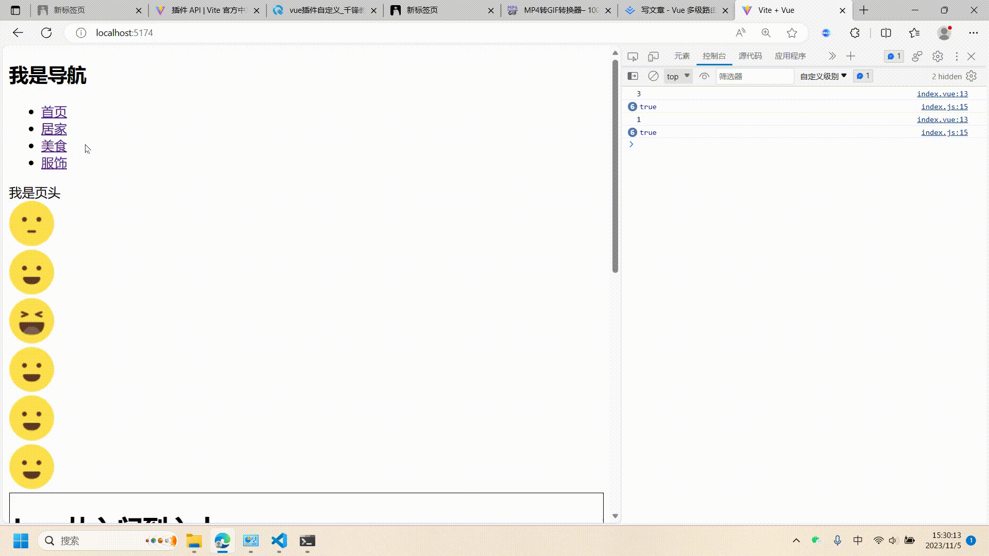Switch to the 源代码 tab in DevTools
The image size is (989, 556).
coord(750,56)
